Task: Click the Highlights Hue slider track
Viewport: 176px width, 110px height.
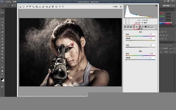Action: [140, 36]
